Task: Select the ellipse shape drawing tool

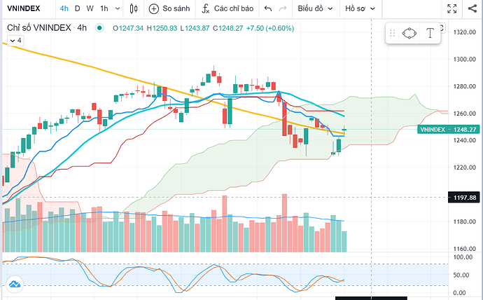Action: point(409,32)
